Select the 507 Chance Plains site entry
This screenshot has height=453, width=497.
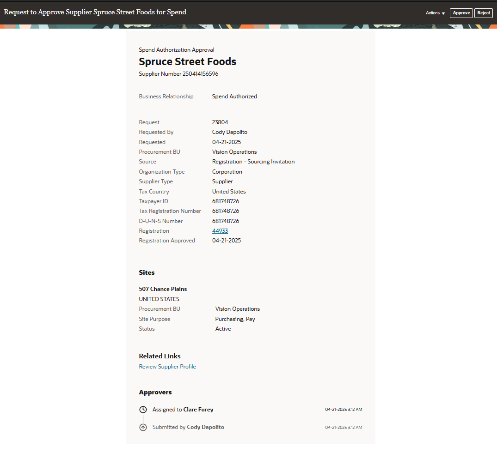pos(163,289)
